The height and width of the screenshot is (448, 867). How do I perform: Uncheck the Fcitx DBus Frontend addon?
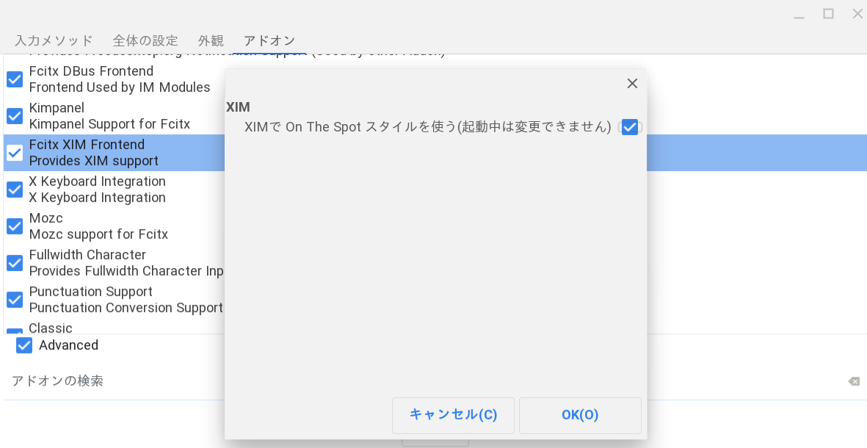pyautogui.click(x=15, y=79)
